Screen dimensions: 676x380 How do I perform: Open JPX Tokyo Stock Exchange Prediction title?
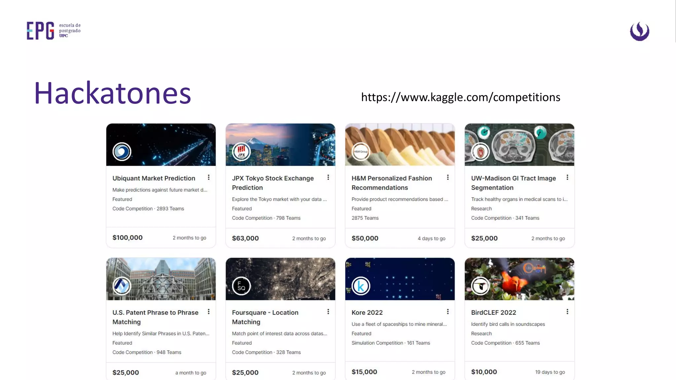pyautogui.click(x=273, y=183)
